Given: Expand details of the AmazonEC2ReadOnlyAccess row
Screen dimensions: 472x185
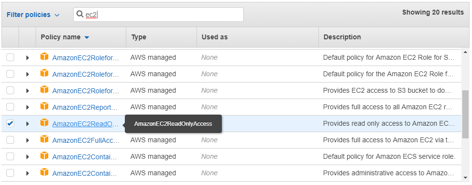Looking at the screenshot, I should click(27, 123).
